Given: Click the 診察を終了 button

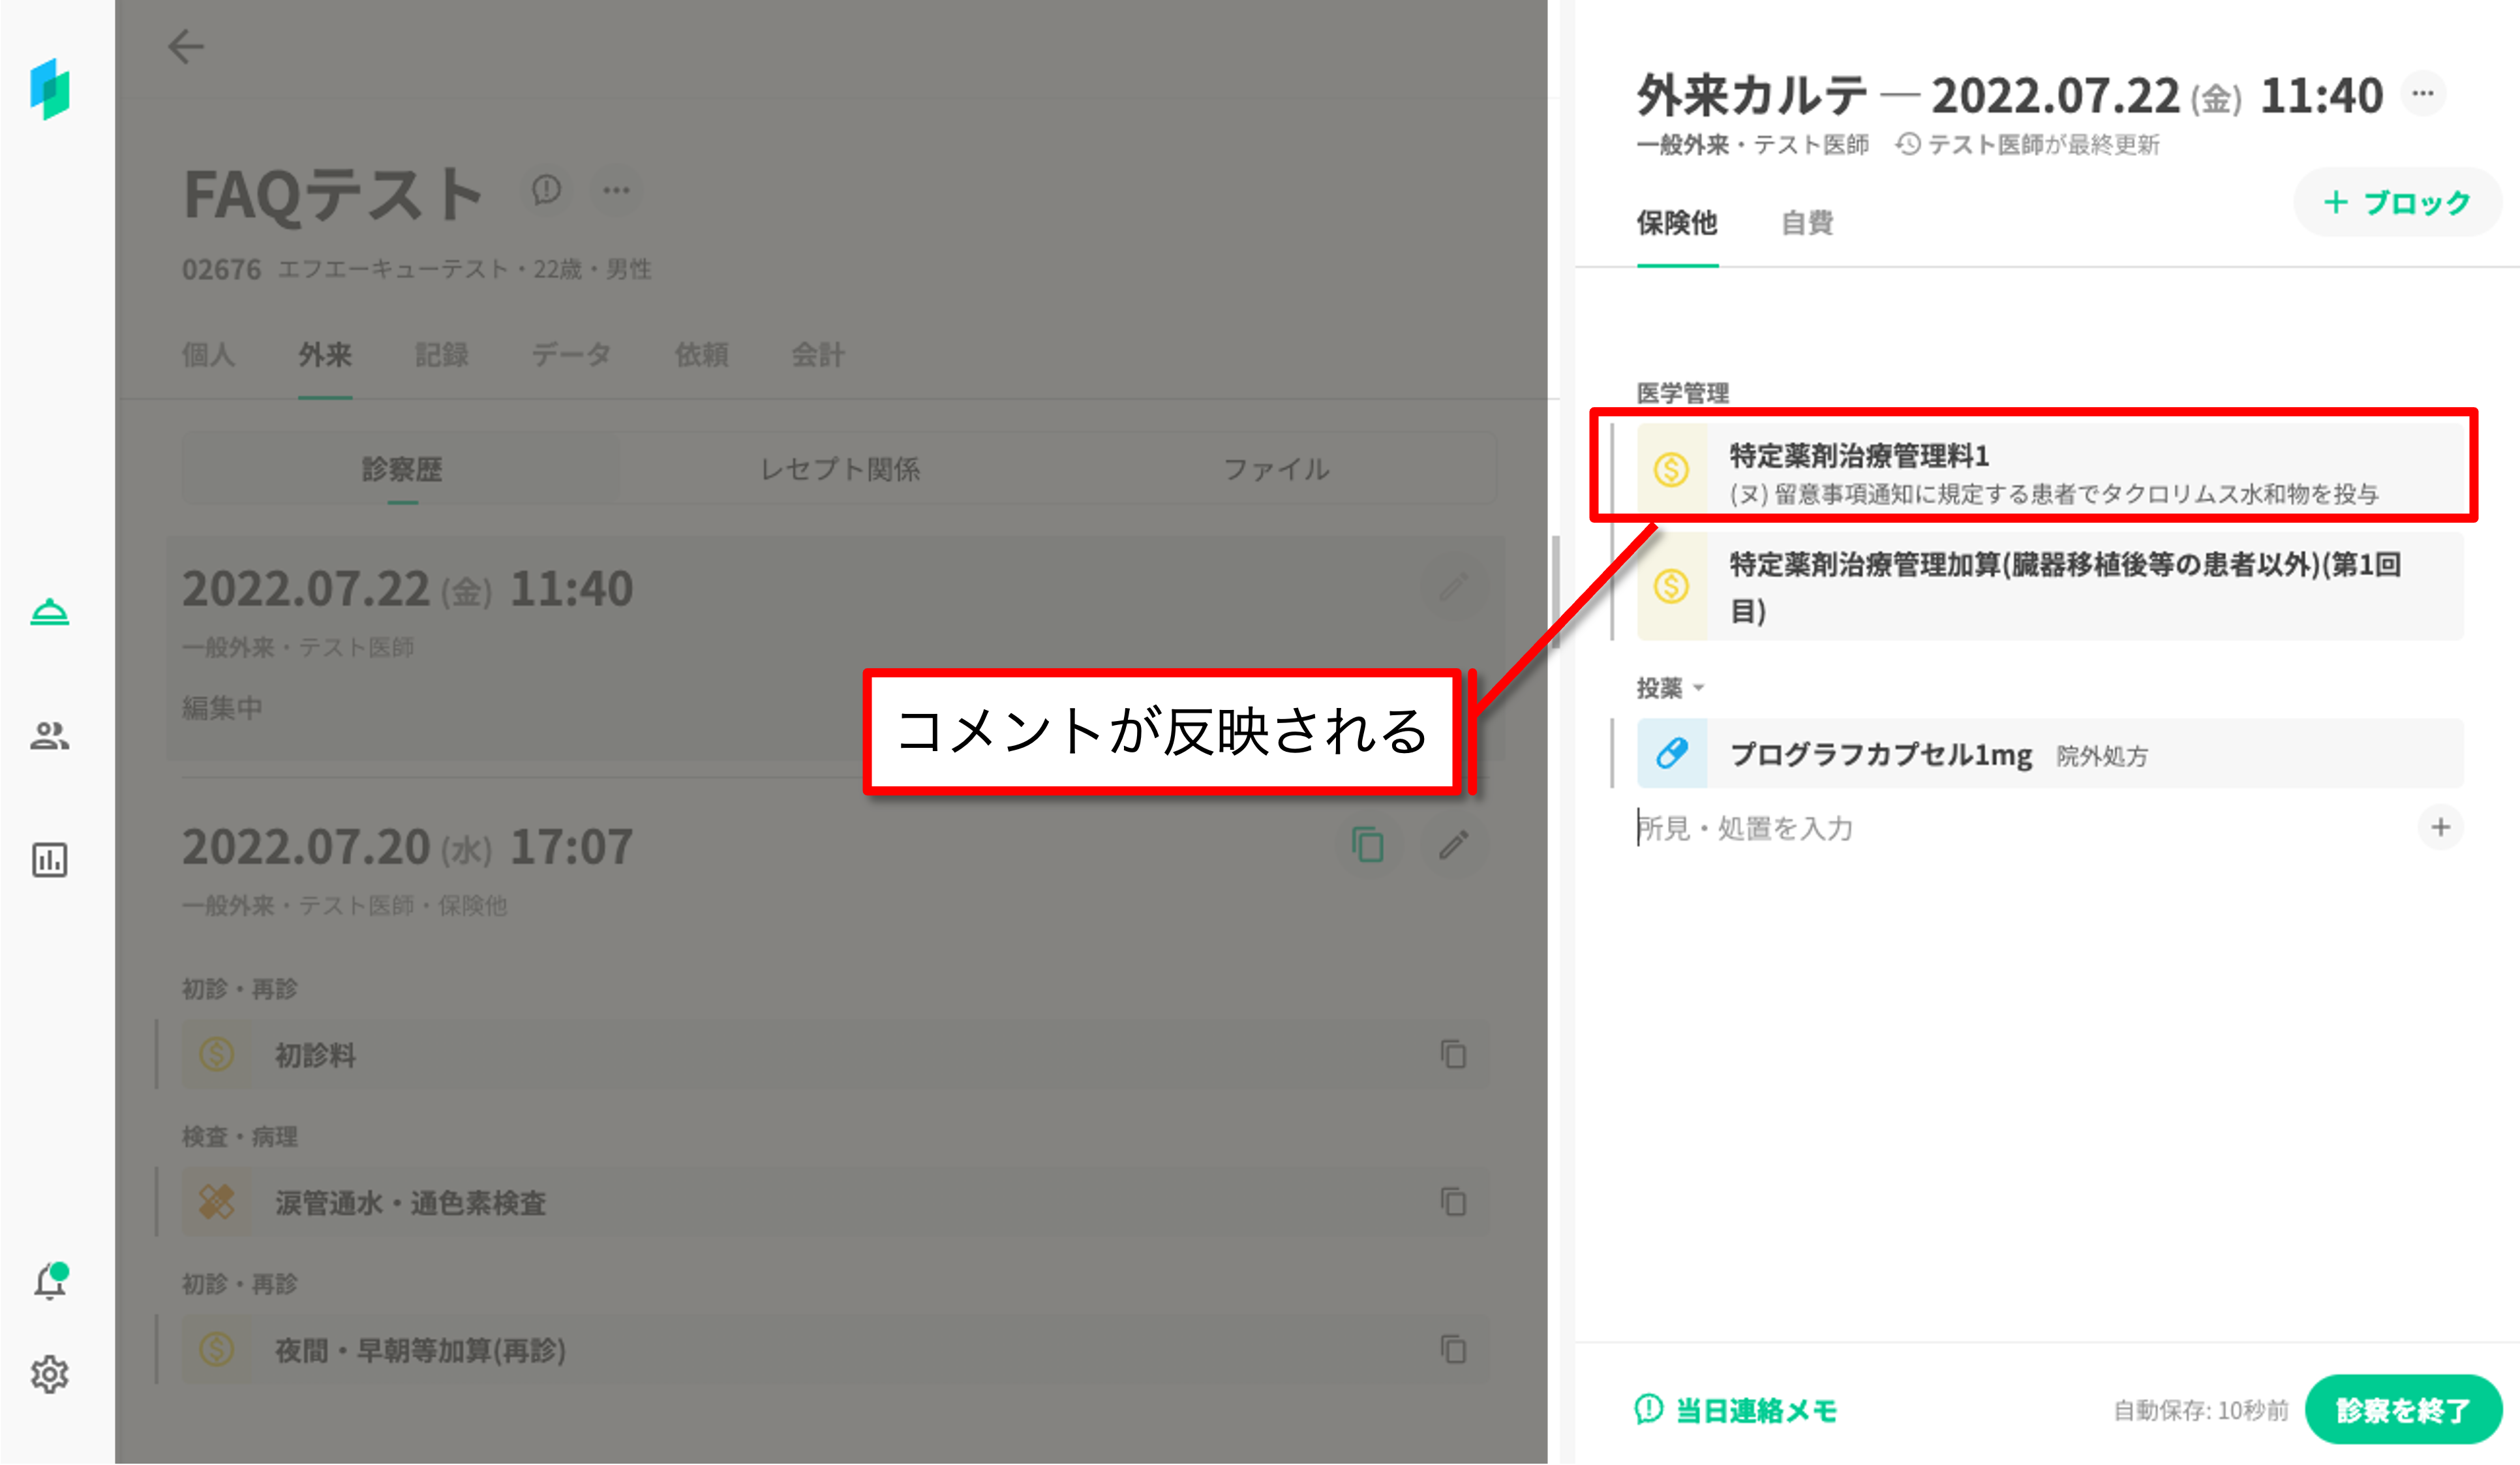Looking at the screenshot, I should coord(2402,1409).
